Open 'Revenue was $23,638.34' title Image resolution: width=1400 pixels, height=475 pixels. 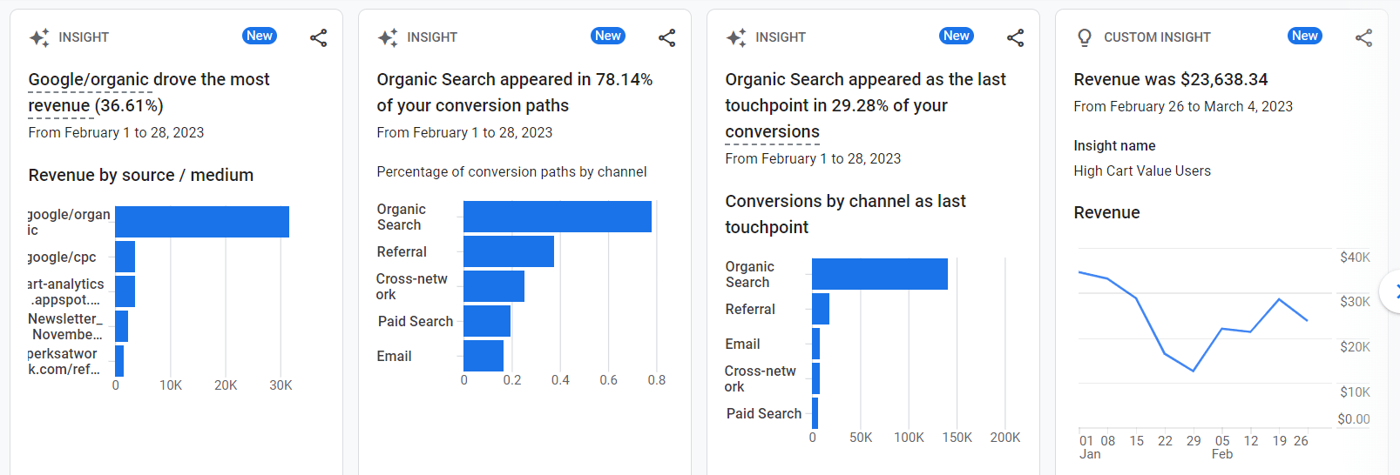coord(1171,79)
